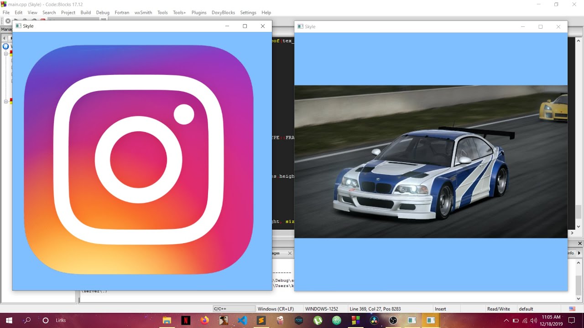Screen dimensions: 584x328
Task: Click the log panel scroll down arrow
Action: pyautogui.click(x=579, y=299)
